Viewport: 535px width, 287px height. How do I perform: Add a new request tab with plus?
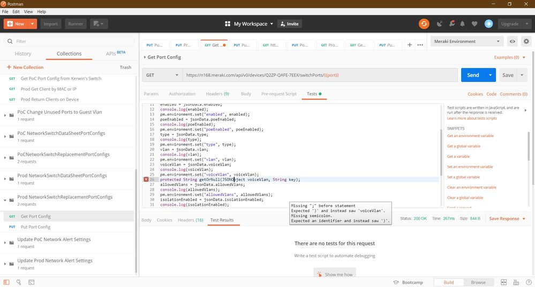coord(410,44)
